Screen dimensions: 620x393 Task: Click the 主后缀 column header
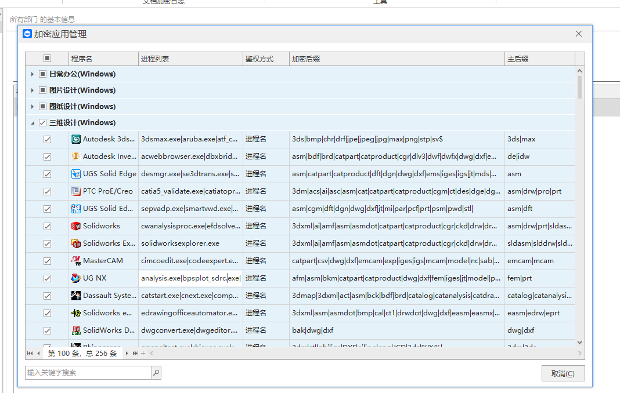click(540, 59)
